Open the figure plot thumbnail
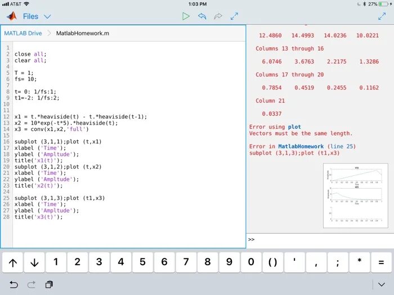Image resolution: width=394 pixels, height=295 pixels. 356,196
